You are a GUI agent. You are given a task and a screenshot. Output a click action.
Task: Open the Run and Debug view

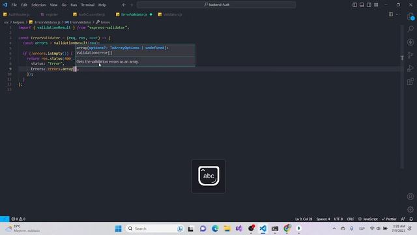(410, 68)
